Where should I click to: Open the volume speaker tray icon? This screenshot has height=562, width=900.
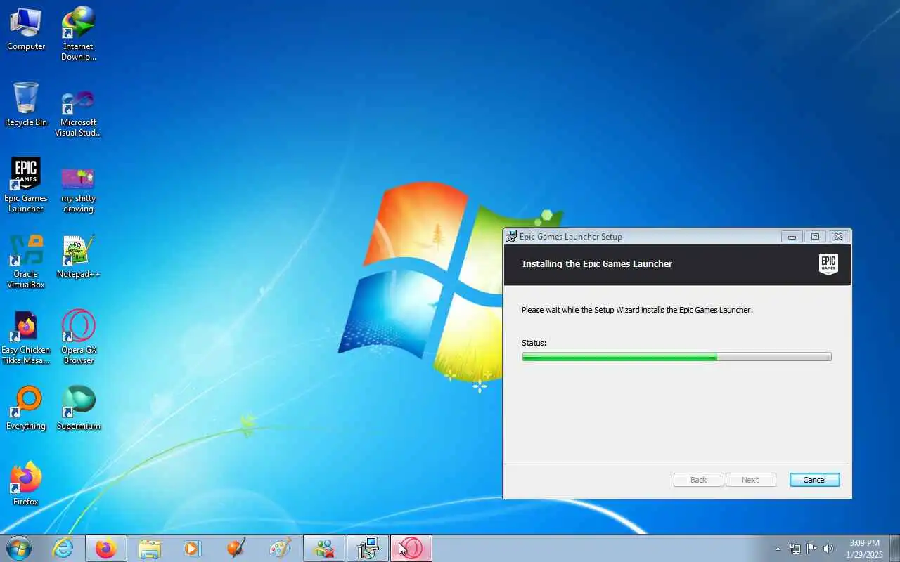[828, 549]
